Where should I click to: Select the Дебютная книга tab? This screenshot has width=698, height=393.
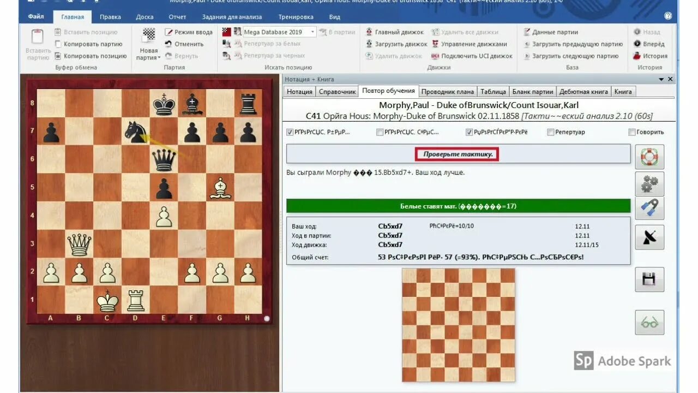point(584,92)
